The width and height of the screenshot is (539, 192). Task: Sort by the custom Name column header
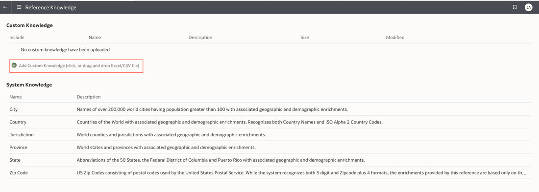click(95, 37)
